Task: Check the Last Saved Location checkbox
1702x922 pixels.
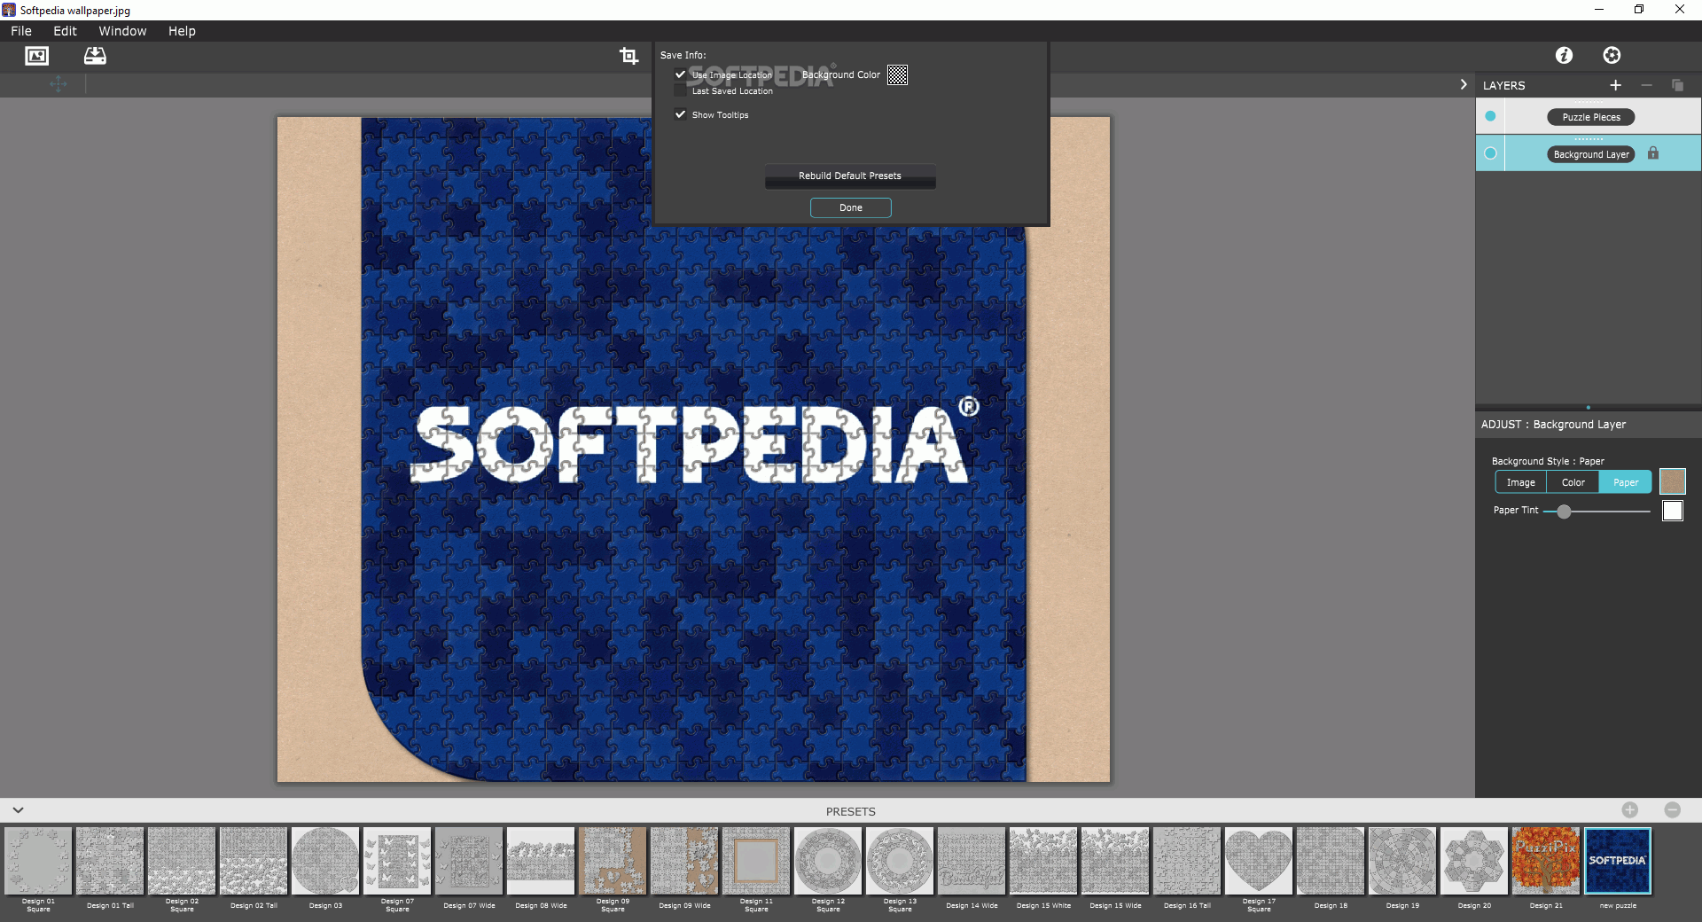Action: coord(680,90)
